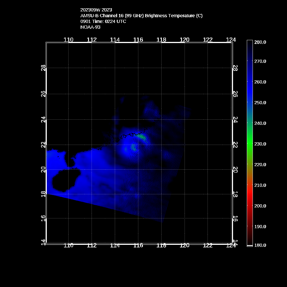Click longitude 110 on the top axis
The height and width of the screenshot is (287, 287).
pyautogui.click(x=69, y=40)
